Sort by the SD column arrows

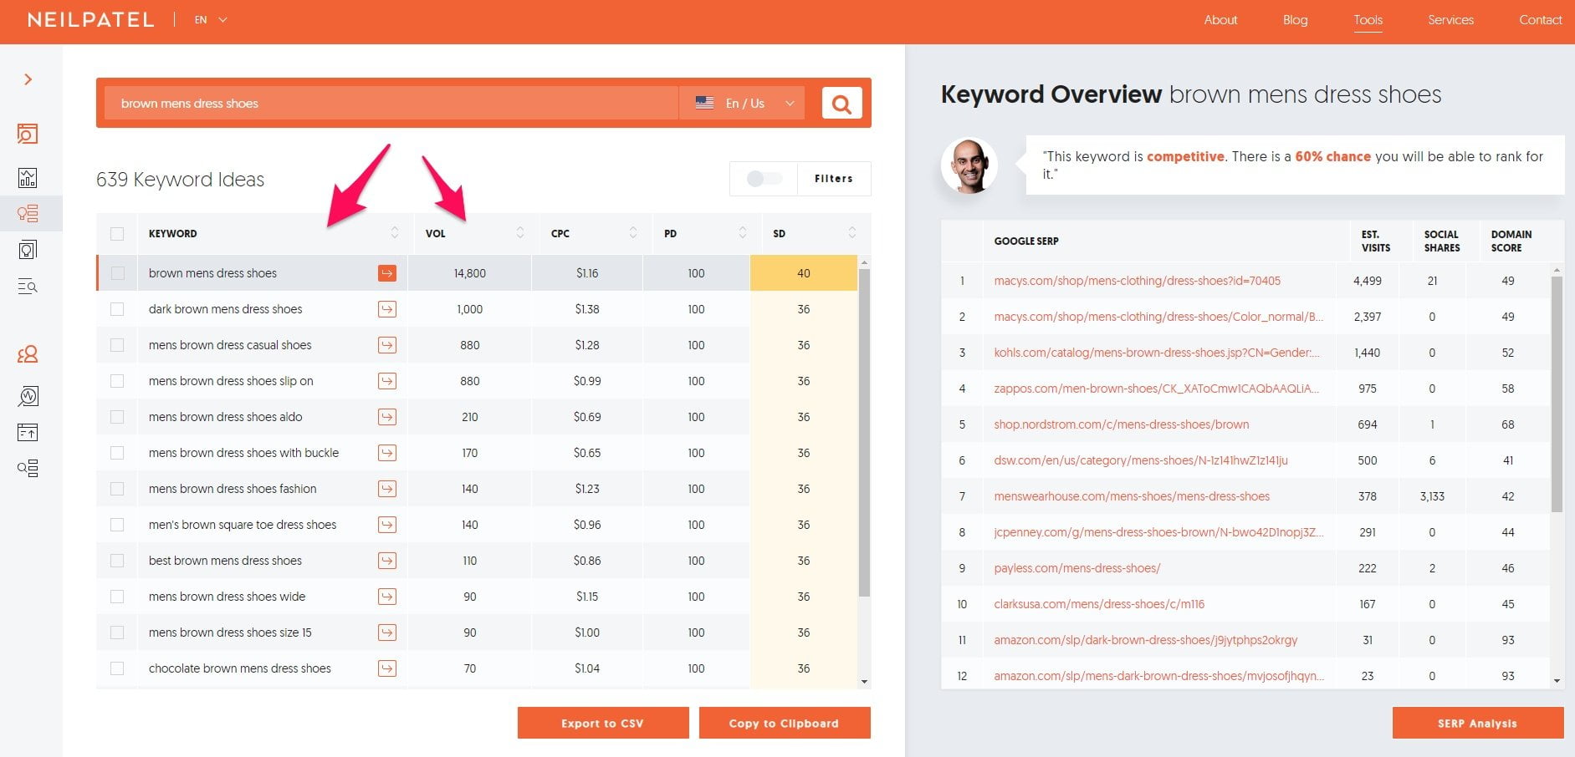pyautogui.click(x=852, y=233)
